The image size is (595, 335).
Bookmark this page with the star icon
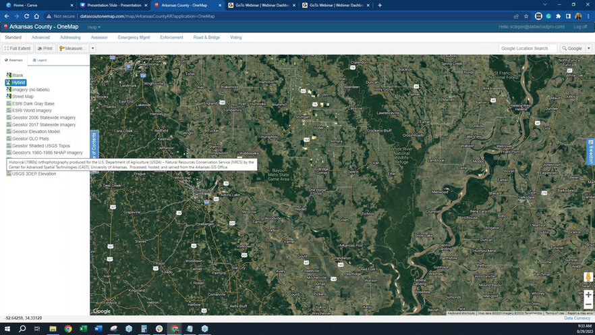[526, 16]
